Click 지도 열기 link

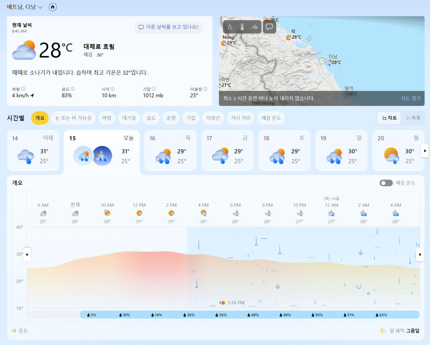pyautogui.click(x=411, y=98)
